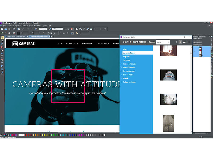Select the Text tool

click(x=2, y=57)
